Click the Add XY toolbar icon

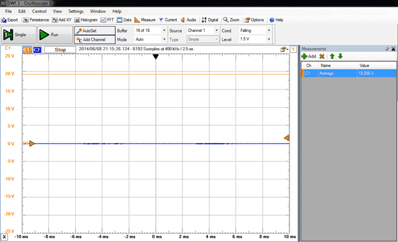(62, 20)
